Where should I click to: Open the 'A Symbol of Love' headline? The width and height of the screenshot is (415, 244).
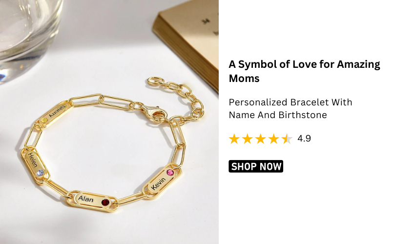(304, 71)
